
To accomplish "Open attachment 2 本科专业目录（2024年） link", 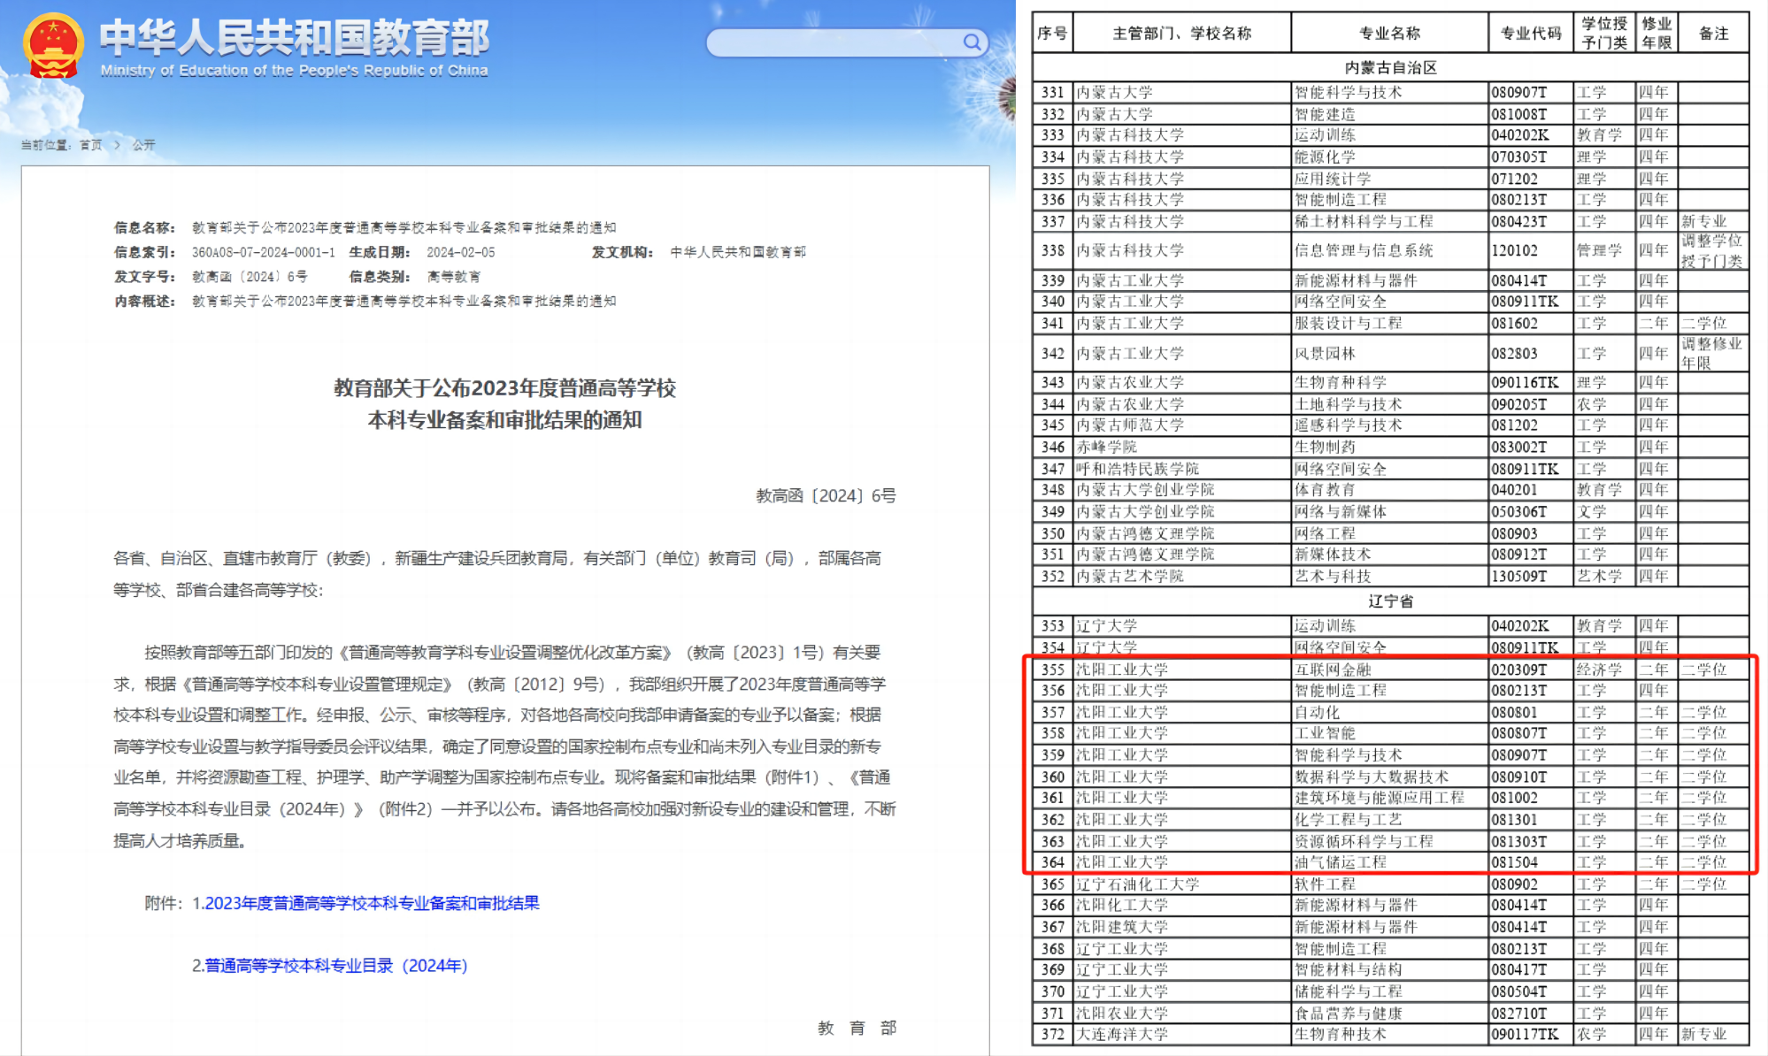I will (335, 965).
